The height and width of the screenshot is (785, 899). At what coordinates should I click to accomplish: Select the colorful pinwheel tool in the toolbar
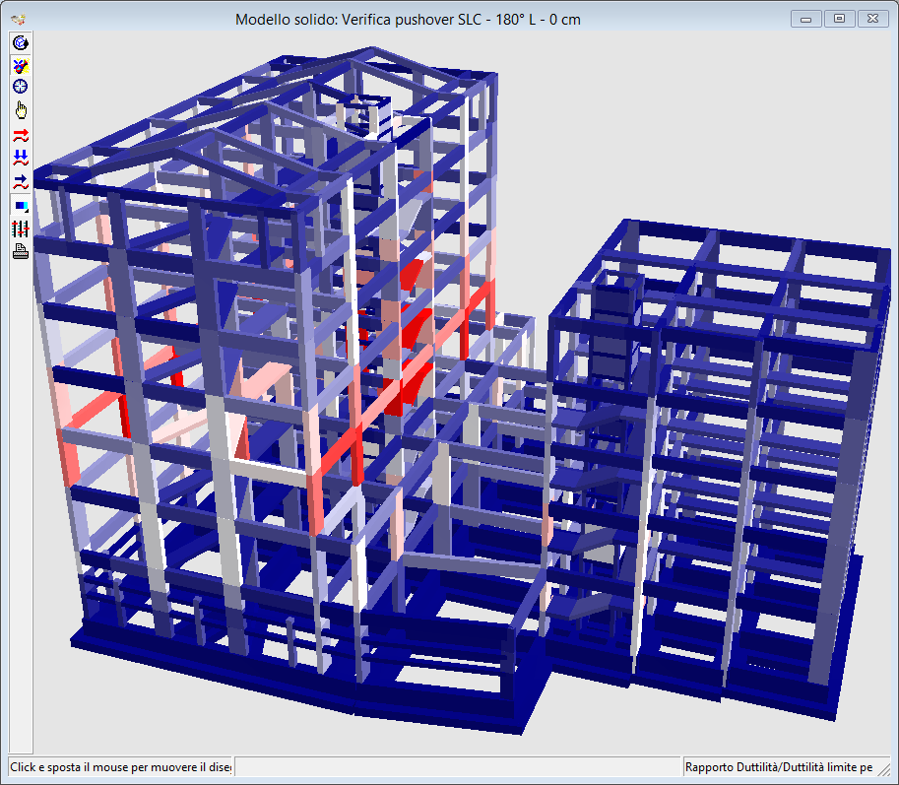tap(20, 65)
